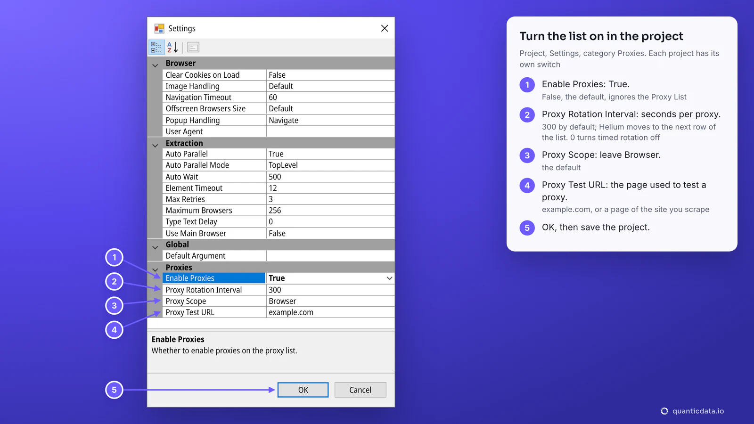Open the Enable Proxies value dropdown
This screenshot has width=754, height=424.
(x=389, y=278)
